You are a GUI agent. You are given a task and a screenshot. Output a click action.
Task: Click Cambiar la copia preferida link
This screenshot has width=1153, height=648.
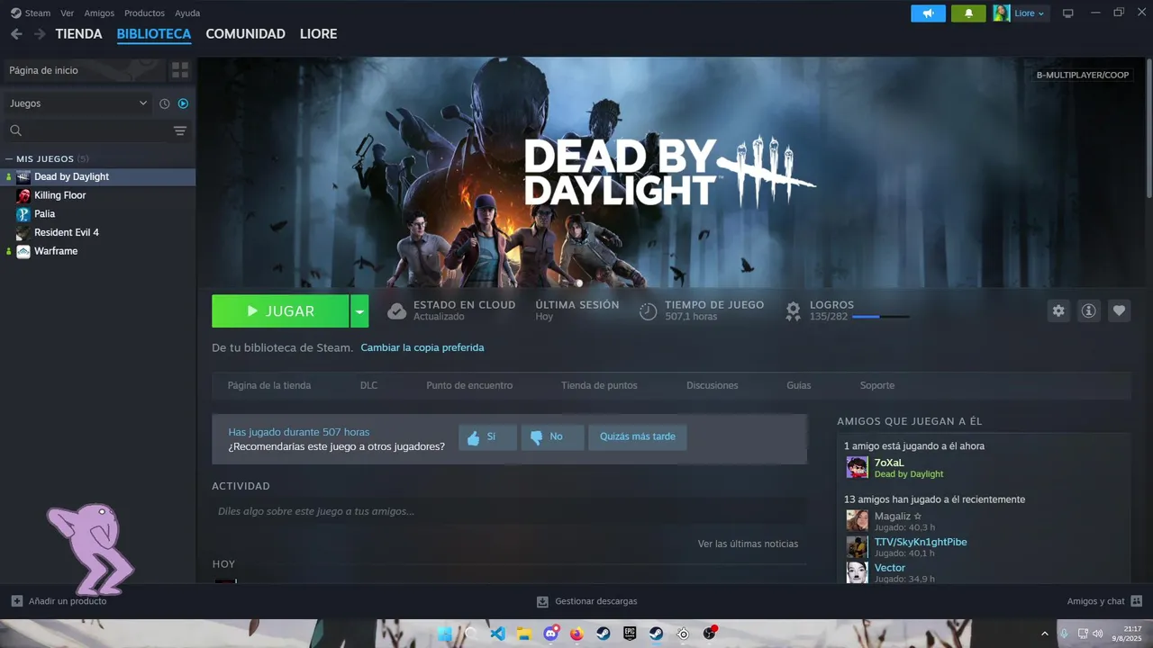[422, 347]
